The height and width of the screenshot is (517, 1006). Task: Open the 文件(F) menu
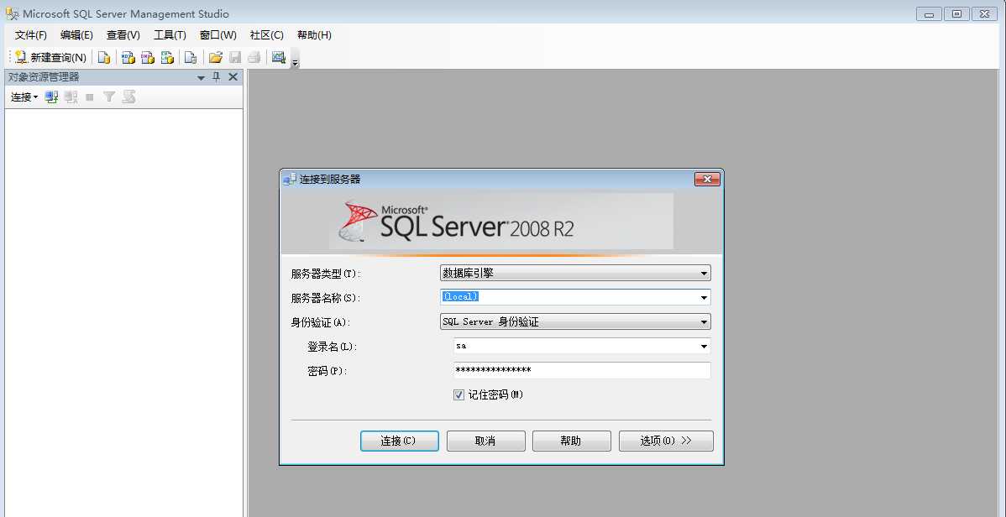pos(31,35)
